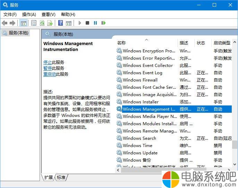Click the Export list toolbar icon
The width and height of the screenshot is (238, 188).
pos(50,23)
